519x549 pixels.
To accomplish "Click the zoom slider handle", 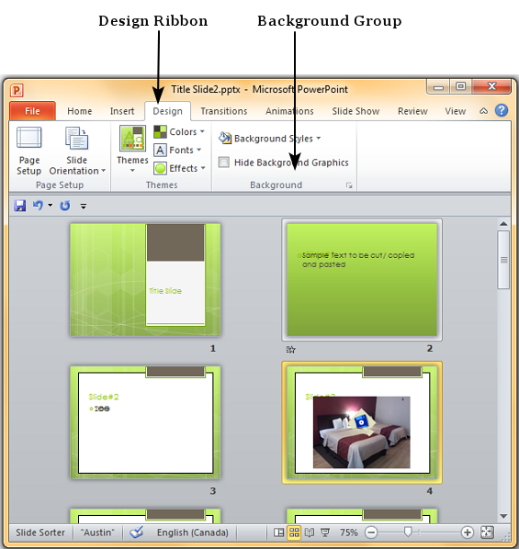I will pyautogui.click(x=408, y=532).
